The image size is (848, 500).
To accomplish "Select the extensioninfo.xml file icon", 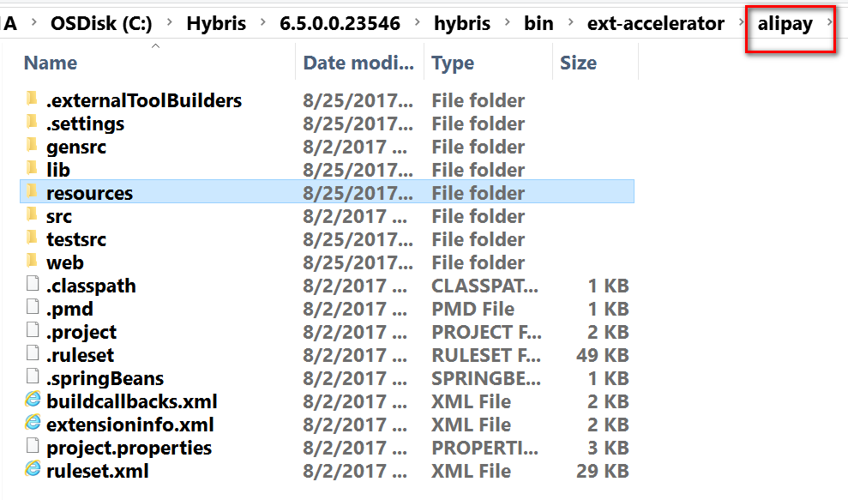I will (x=33, y=424).
